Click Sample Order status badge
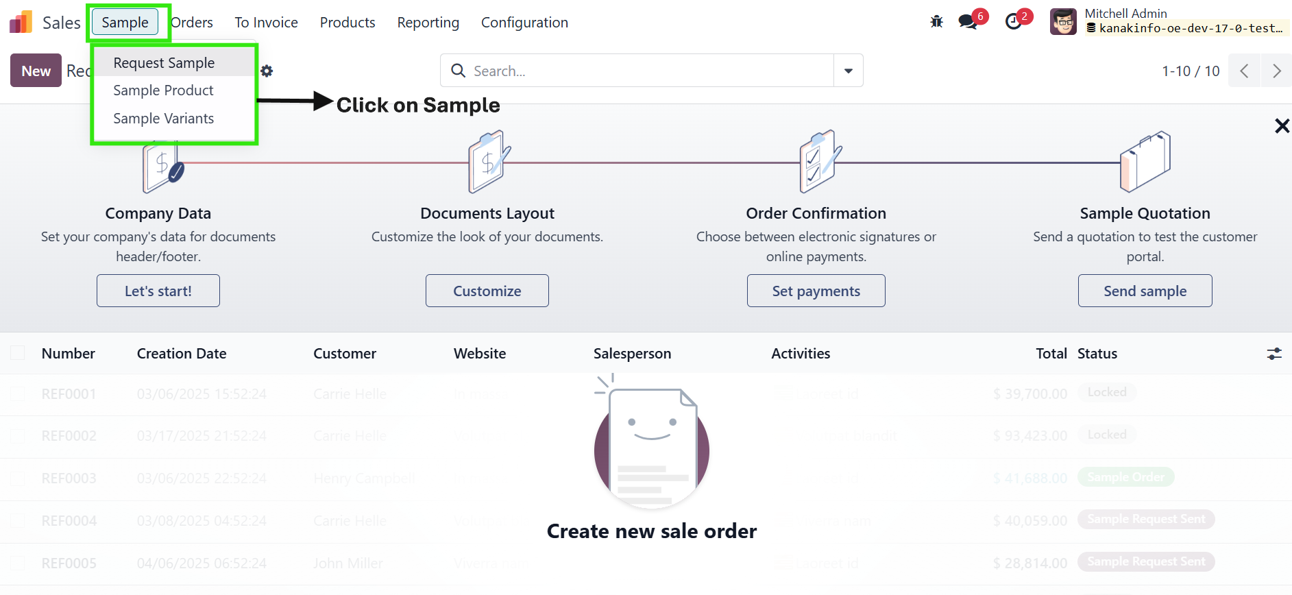The height and width of the screenshot is (595, 1292). [1125, 477]
